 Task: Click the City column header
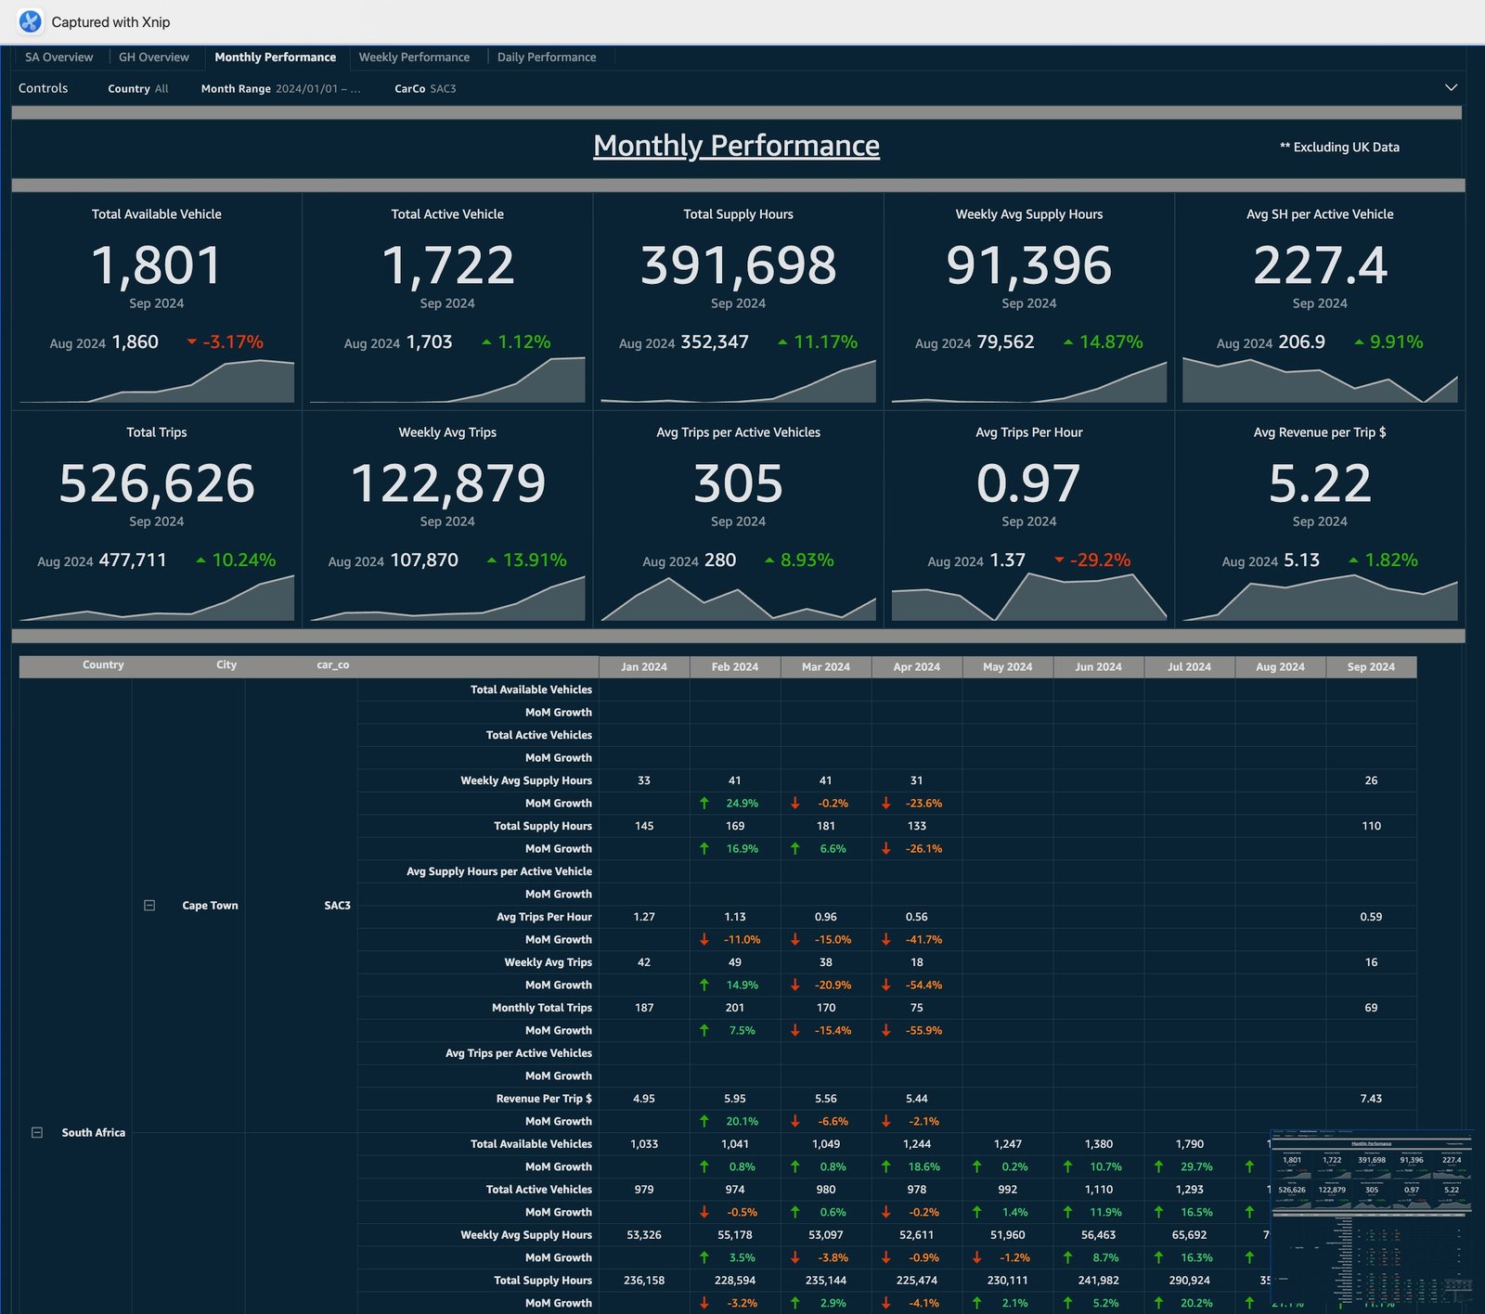point(226,665)
